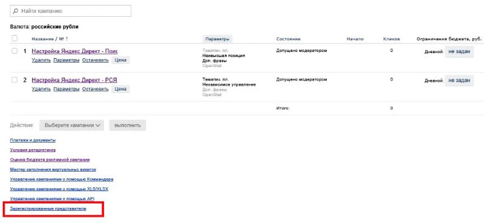Click 'Параметры' link under campaign 1
This screenshot has height=223, width=484.
coord(67,60)
